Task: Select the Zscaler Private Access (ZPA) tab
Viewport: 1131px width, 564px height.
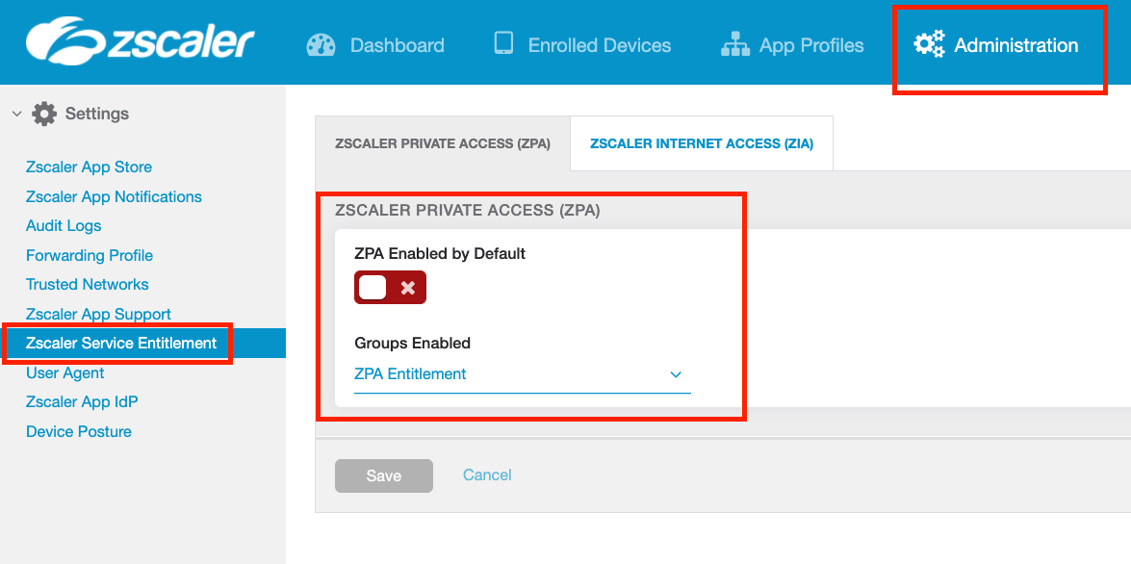Action: point(443,143)
